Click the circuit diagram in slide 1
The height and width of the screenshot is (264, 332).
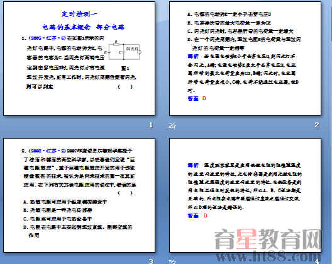click(123, 51)
